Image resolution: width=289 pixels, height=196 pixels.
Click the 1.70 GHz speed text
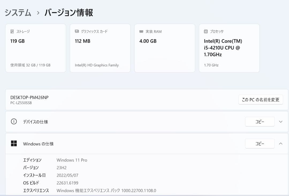[211, 65]
